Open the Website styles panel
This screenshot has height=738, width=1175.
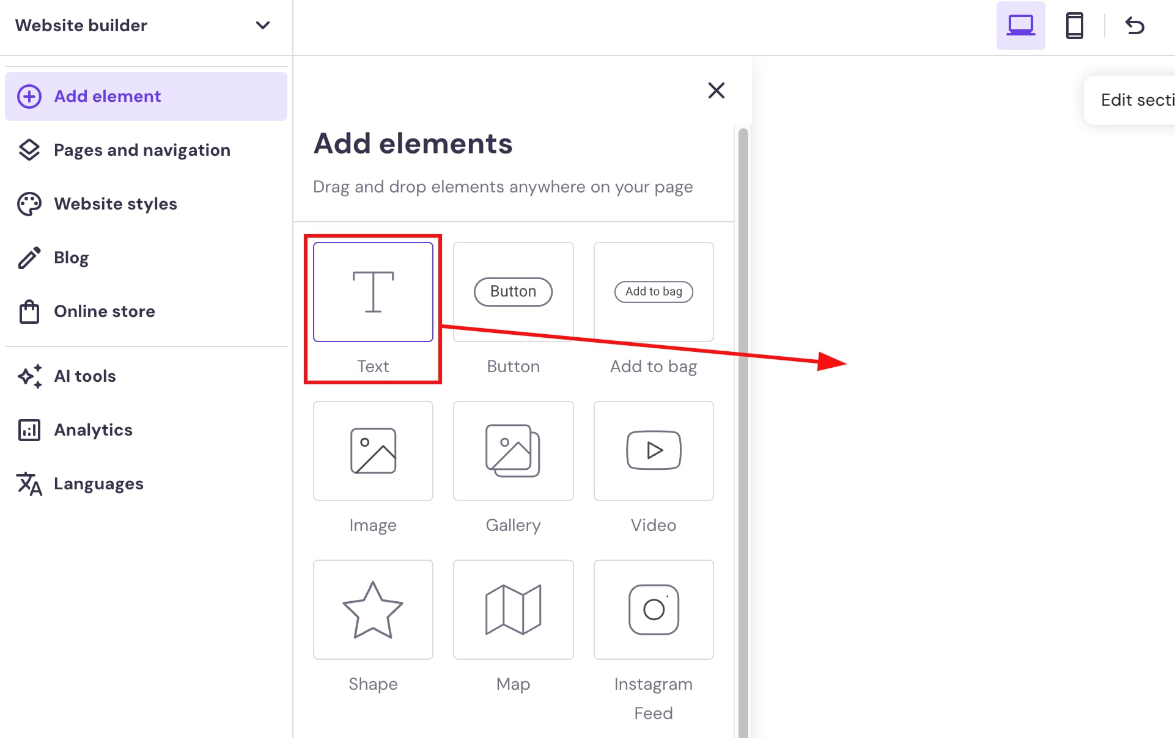116,203
